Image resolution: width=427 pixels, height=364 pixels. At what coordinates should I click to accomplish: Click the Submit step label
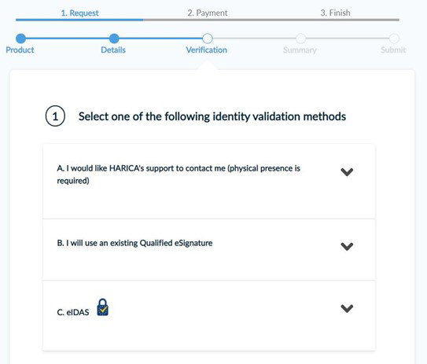[393, 50]
